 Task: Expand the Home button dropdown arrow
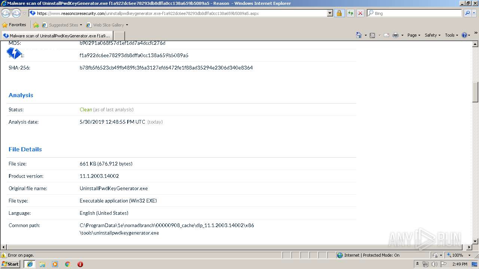point(366,35)
